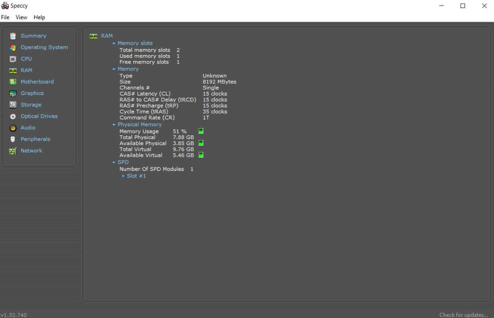This screenshot has height=318, width=494.
Task: Click the Speccy app icon in title bar
Action: tap(5, 5)
